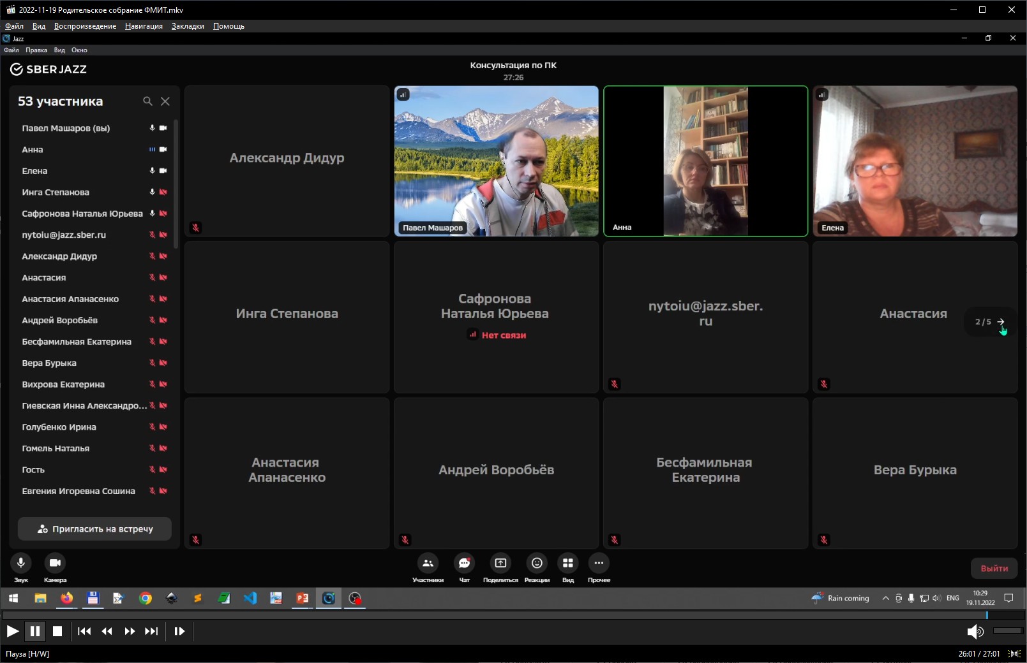Toggle Павел Машаров camera icon in list

coord(163,128)
